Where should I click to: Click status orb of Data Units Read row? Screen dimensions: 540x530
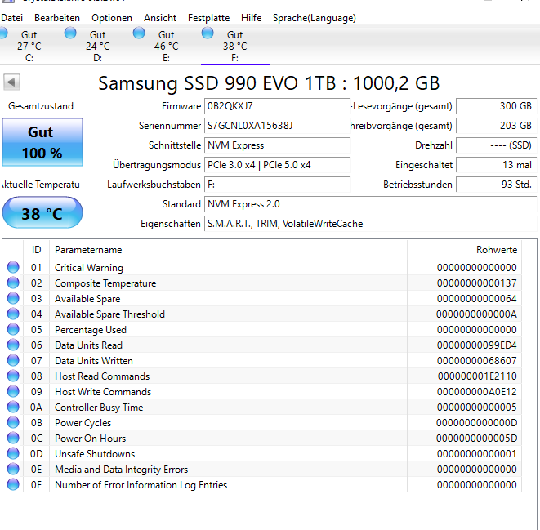(13, 345)
